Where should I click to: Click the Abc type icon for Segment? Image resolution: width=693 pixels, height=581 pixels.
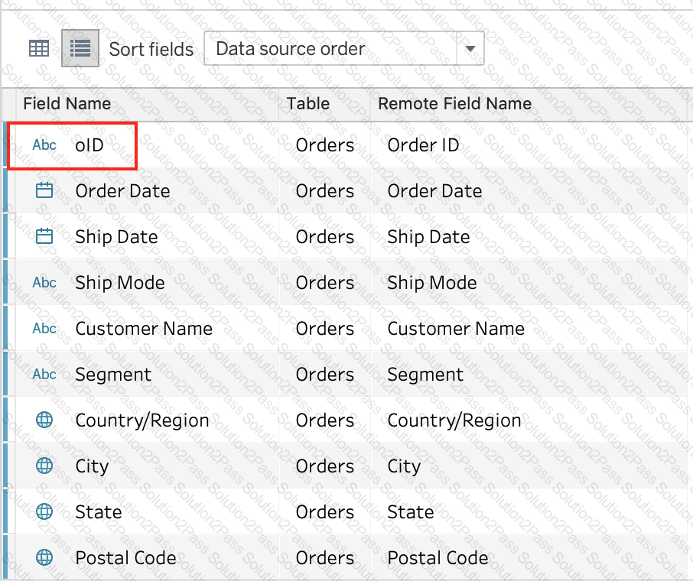[x=44, y=375]
